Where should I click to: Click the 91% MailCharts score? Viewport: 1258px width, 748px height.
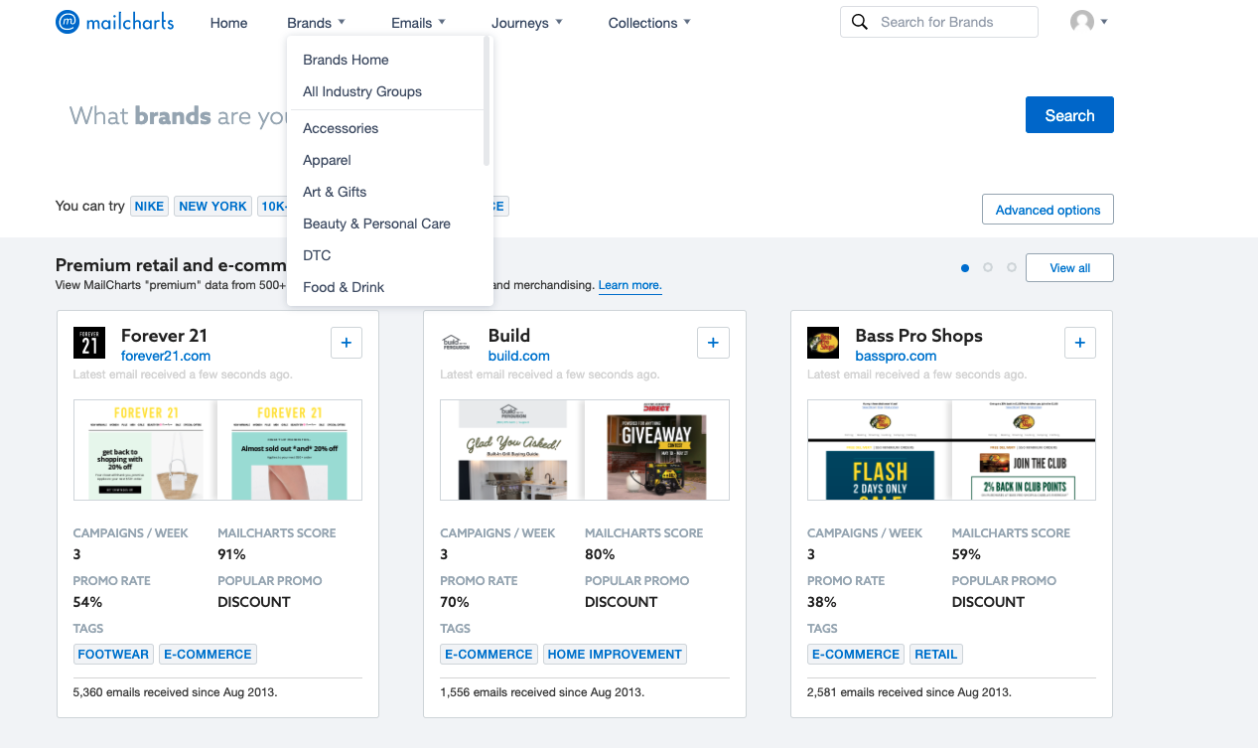[232, 554]
